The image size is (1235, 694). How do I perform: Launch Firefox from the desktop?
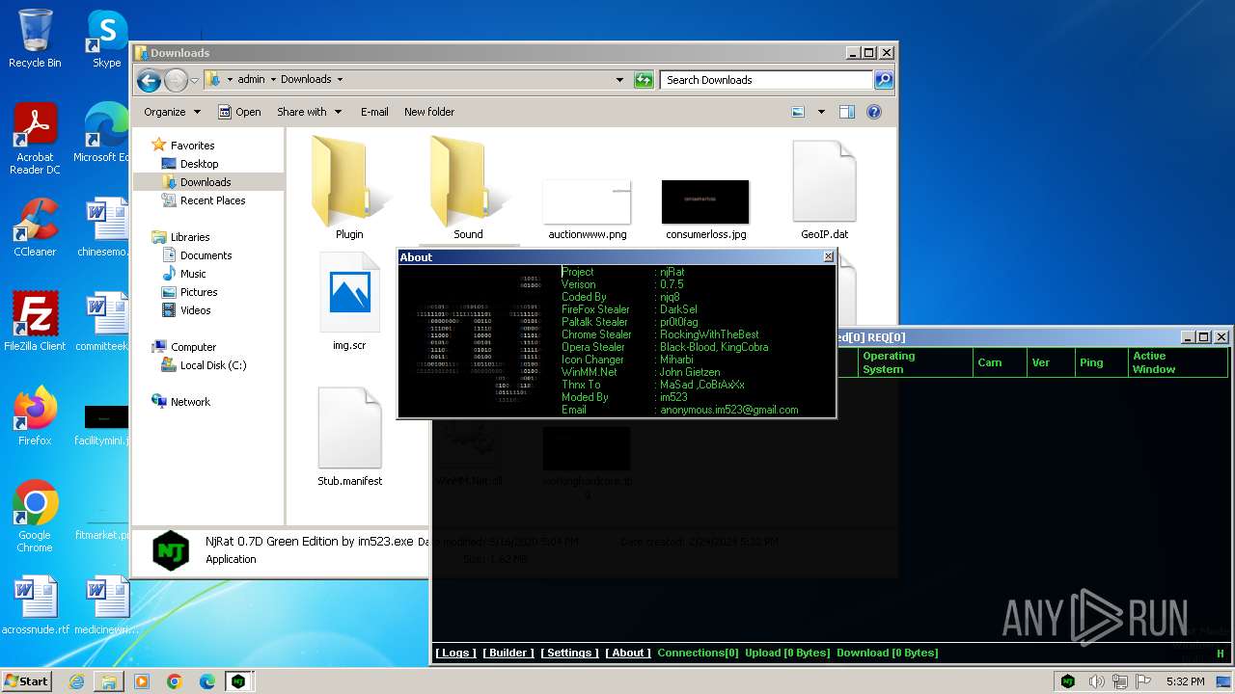click(35, 416)
